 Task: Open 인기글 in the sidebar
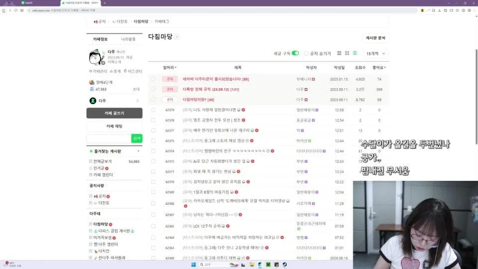click(x=99, y=168)
